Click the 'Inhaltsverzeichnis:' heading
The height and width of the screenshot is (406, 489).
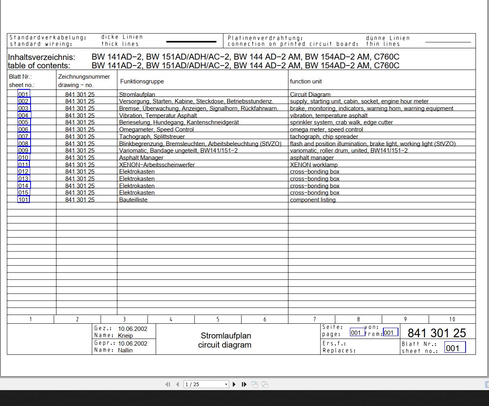pyautogui.click(x=41, y=57)
